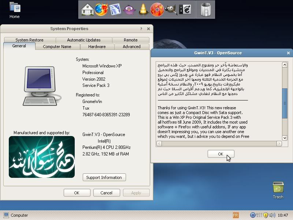Click the Apply button
Image resolution: width=293 pixels, height=220 pixels.
tap(136, 193)
